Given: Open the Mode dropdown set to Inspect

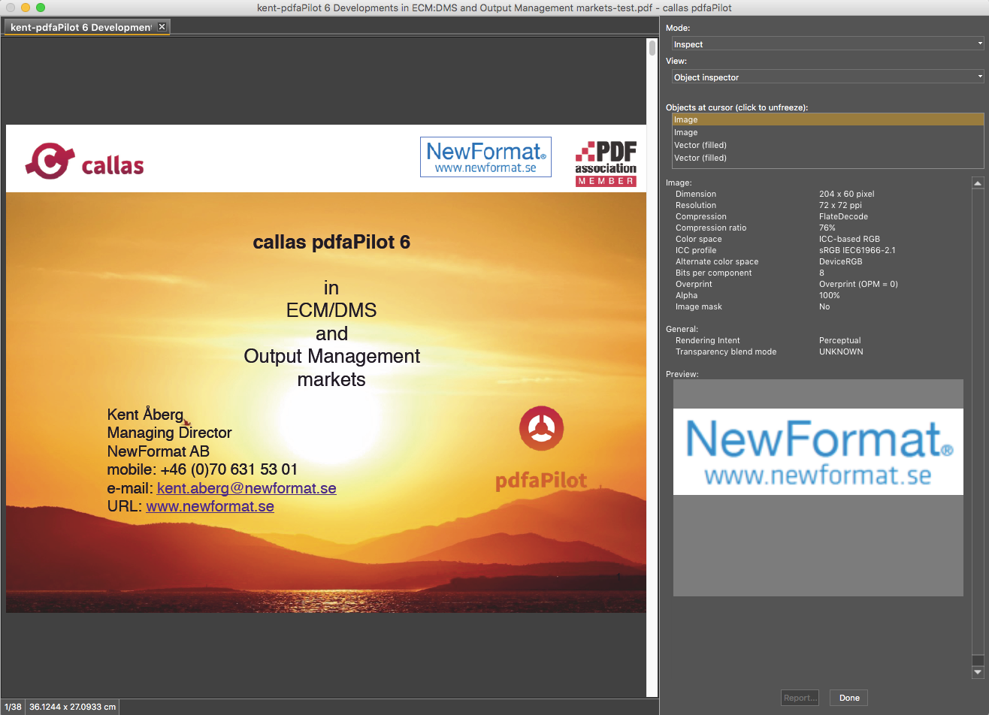Looking at the screenshot, I should 827,44.
